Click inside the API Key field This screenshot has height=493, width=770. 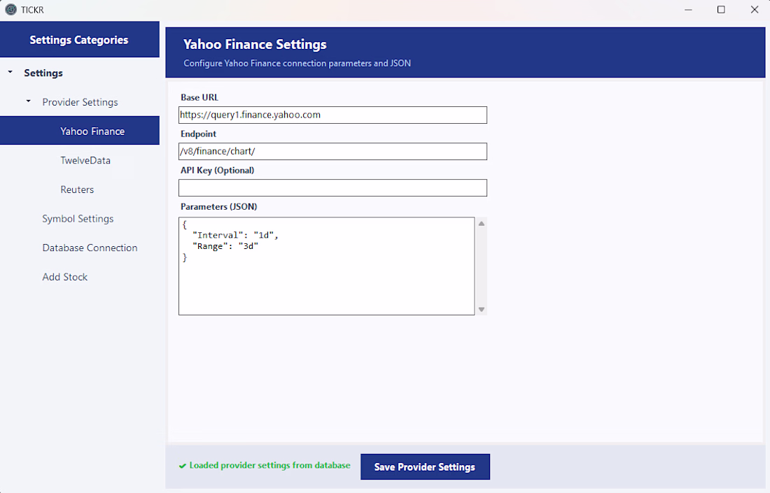[332, 188]
